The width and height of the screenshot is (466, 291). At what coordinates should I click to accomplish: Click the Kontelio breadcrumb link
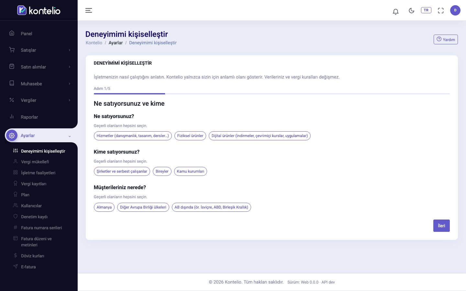pyautogui.click(x=94, y=43)
